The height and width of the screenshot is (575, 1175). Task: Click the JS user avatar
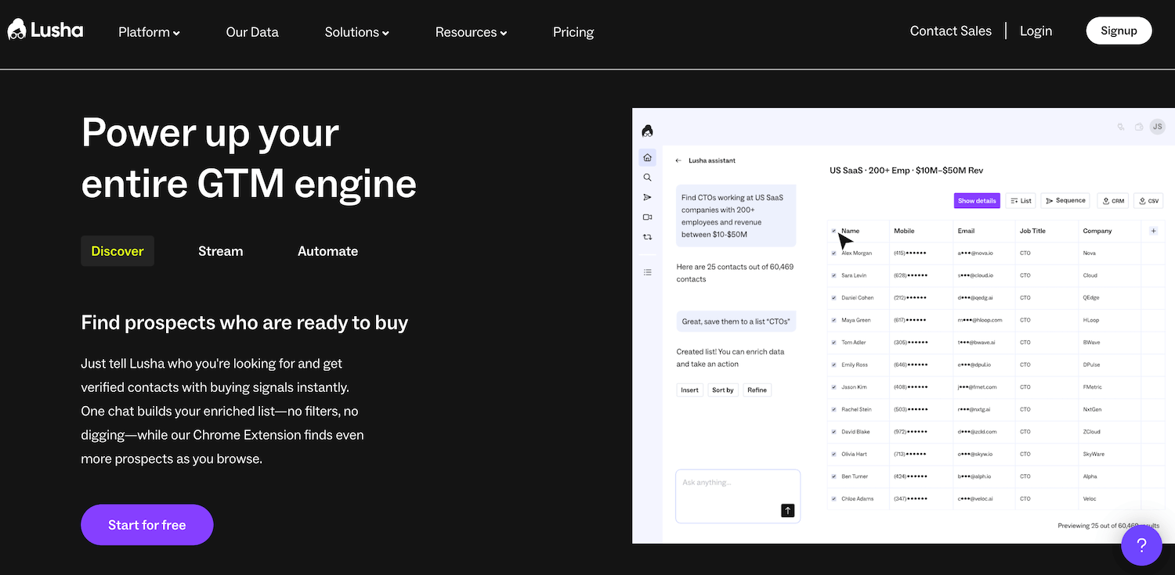1157,127
